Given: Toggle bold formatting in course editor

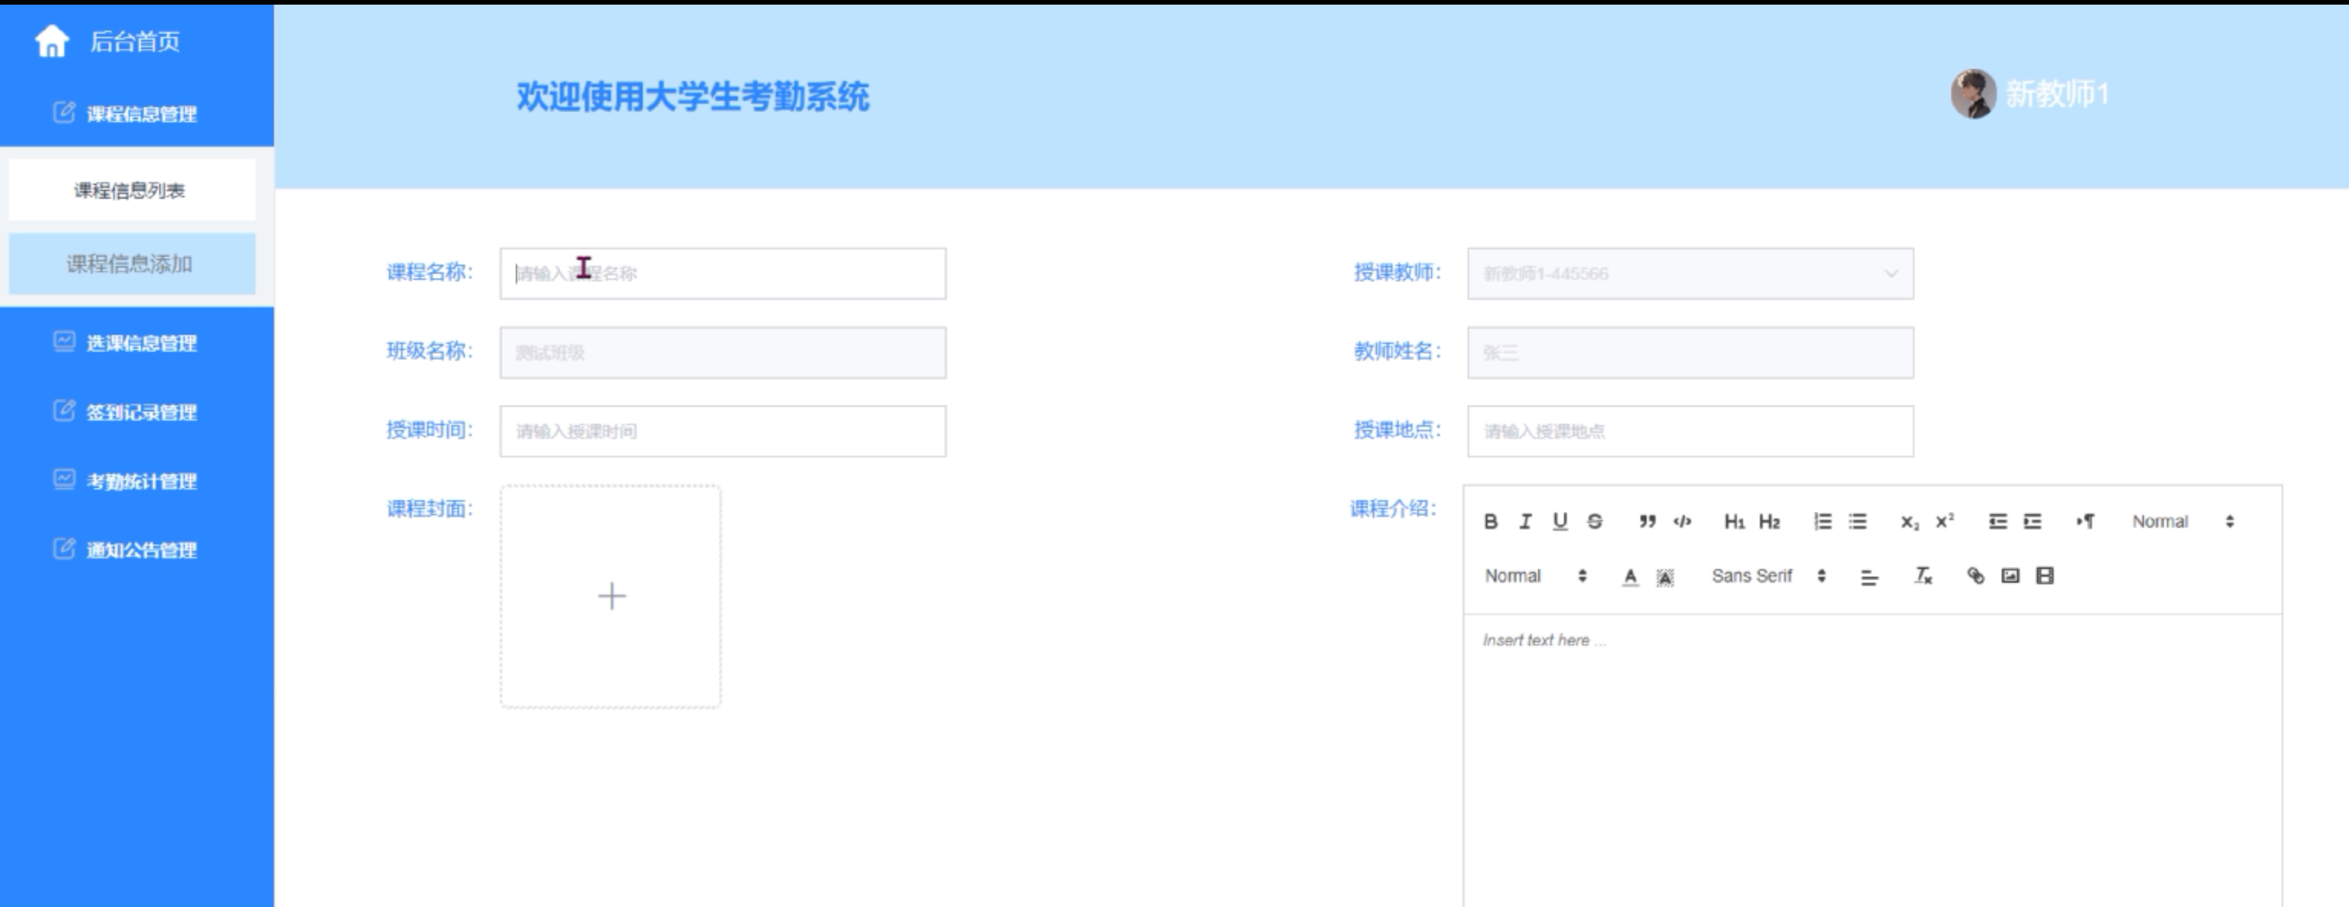Looking at the screenshot, I should pyautogui.click(x=1490, y=522).
